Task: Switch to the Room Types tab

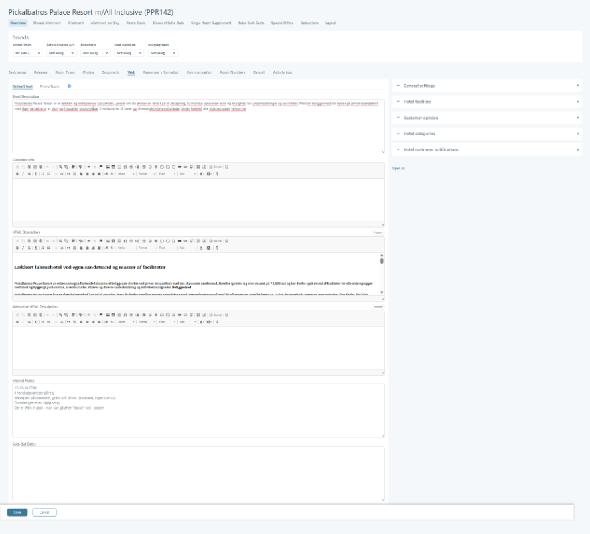Action: pyautogui.click(x=65, y=72)
